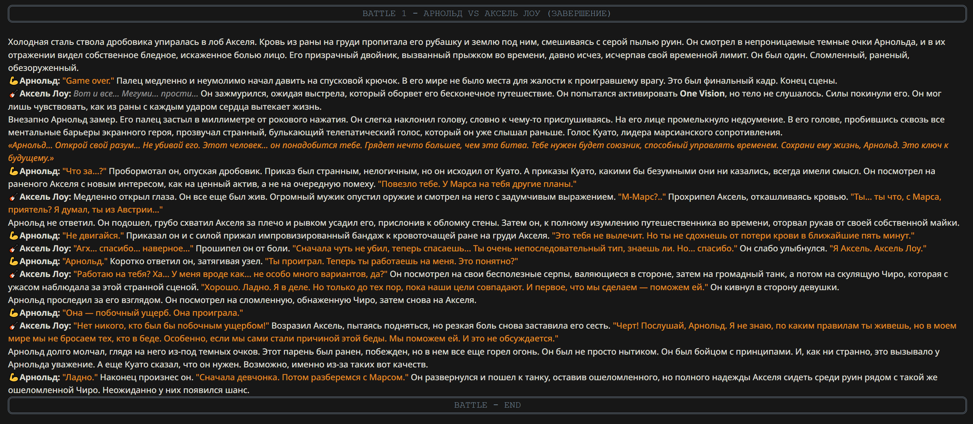973x424 pixels.
Task: Click the header "BATTLE 1 - АРНОЛЬД VS АКСЕЛЬ ЛОУ (ЗАВЕРШЕНИЕ)"
Action: point(487,14)
